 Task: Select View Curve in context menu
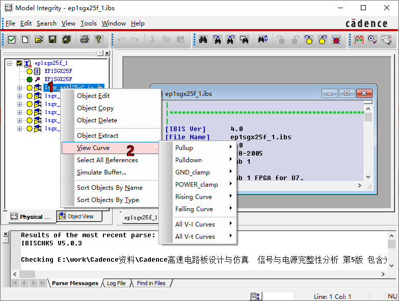point(111,148)
